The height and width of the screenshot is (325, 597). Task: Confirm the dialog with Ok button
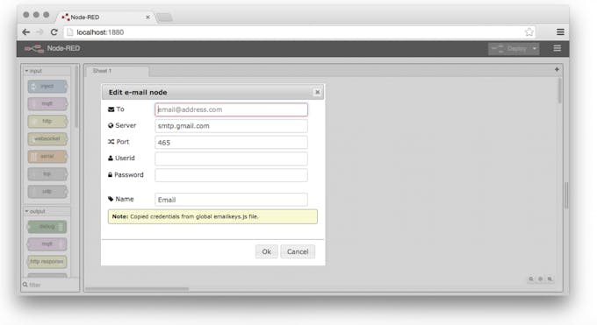267,251
